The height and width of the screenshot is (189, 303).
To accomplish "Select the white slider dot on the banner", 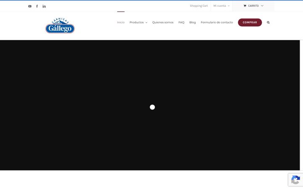I will coord(152,107).
